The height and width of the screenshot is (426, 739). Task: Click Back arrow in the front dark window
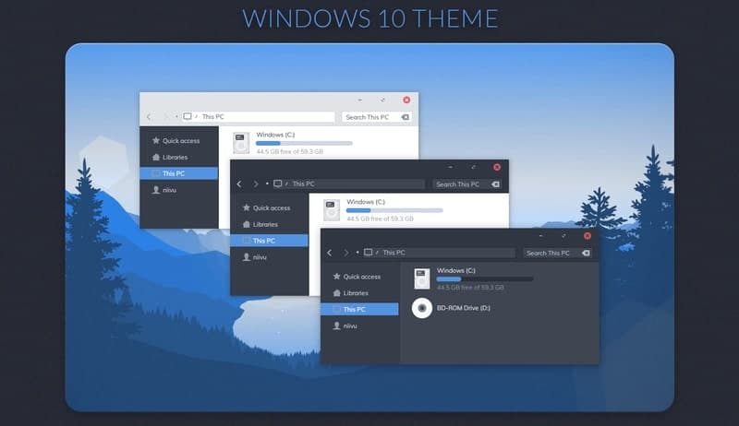[x=330, y=253]
